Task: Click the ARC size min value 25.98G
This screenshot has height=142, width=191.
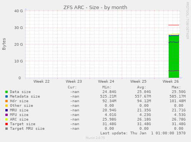Action: (x=109, y=119)
